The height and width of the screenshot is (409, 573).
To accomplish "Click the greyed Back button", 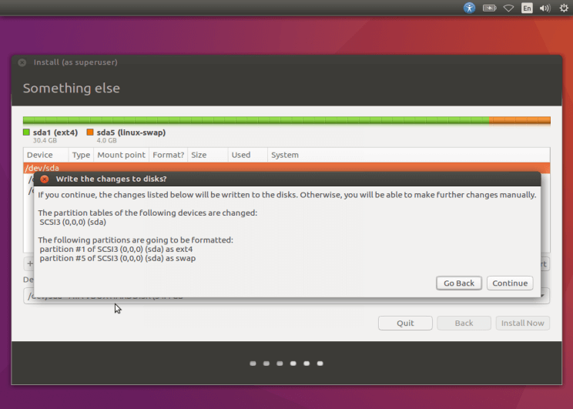I will click(464, 323).
